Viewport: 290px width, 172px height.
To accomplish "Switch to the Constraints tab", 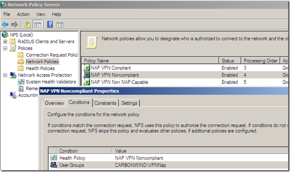I will point(105,103).
